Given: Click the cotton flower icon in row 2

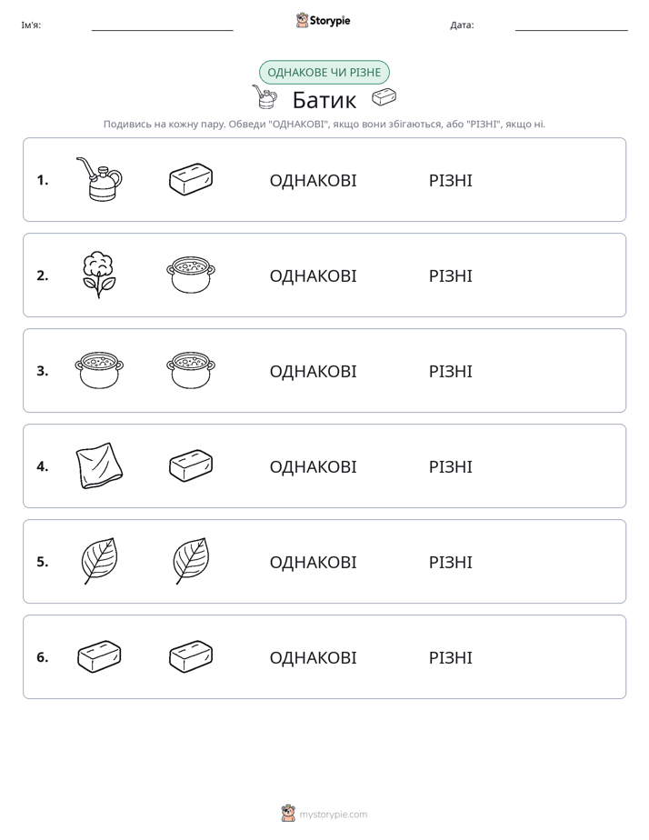Looking at the screenshot, I should (x=99, y=275).
